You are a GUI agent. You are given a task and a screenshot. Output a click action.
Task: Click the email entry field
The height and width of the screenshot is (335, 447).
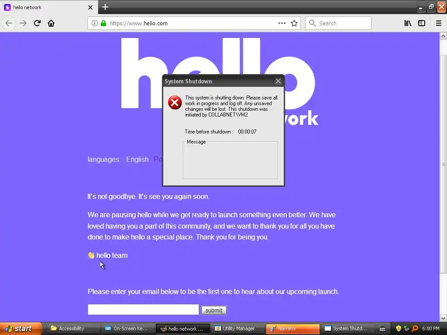(x=143, y=310)
